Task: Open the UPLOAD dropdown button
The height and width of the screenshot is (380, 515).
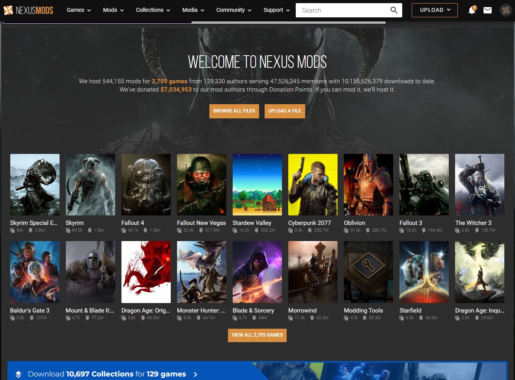Action: [x=435, y=10]
